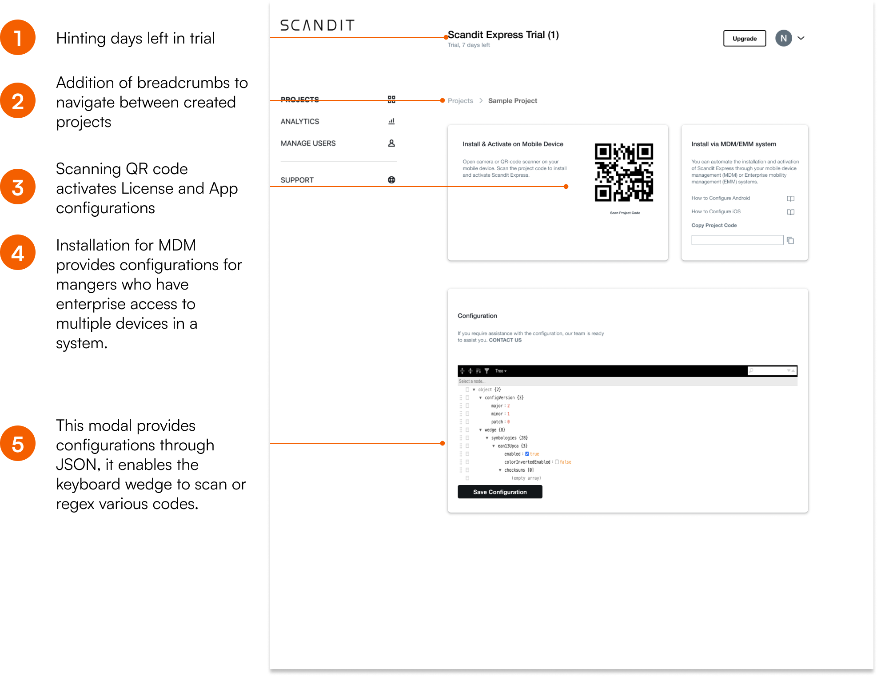The height and width of the screenshot is (676, 877).
Task: Open the iOS configuration guide book icon
Action: tap(790, 212)
